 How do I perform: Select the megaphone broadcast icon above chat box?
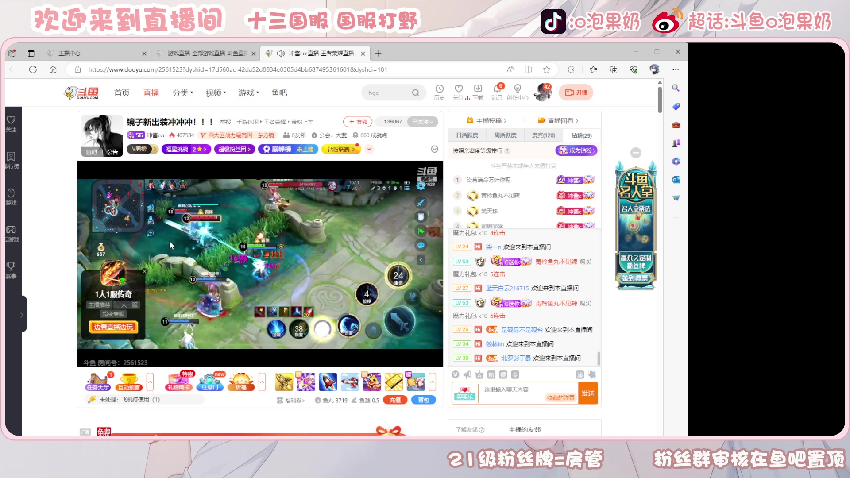[467, 374]
